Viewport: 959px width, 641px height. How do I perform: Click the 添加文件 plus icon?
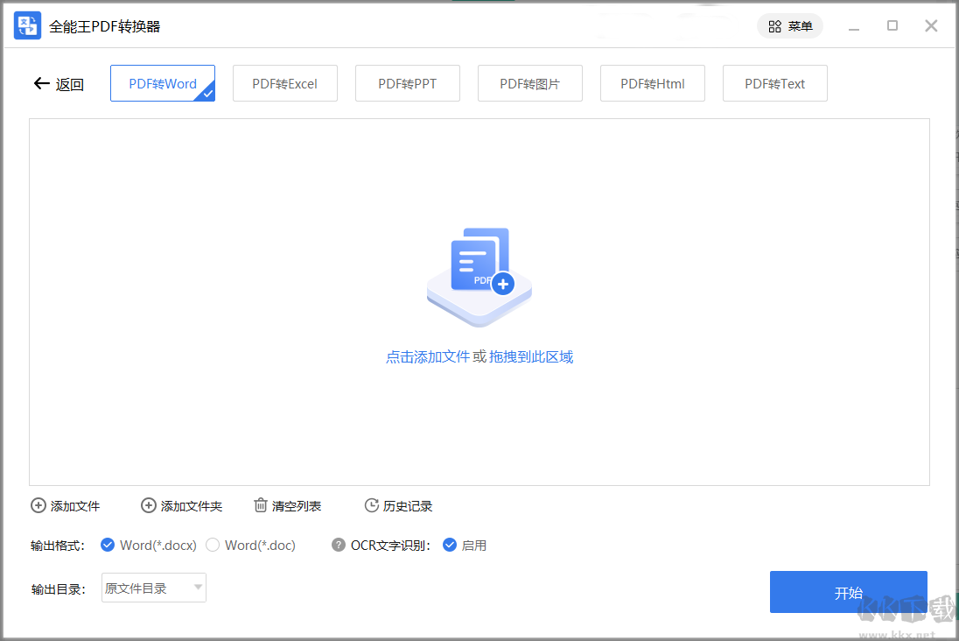coord(38,505)
